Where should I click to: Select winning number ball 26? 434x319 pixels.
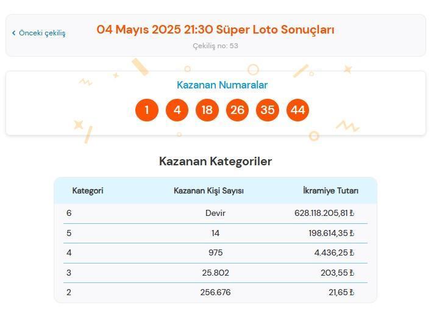pos(237,110)
